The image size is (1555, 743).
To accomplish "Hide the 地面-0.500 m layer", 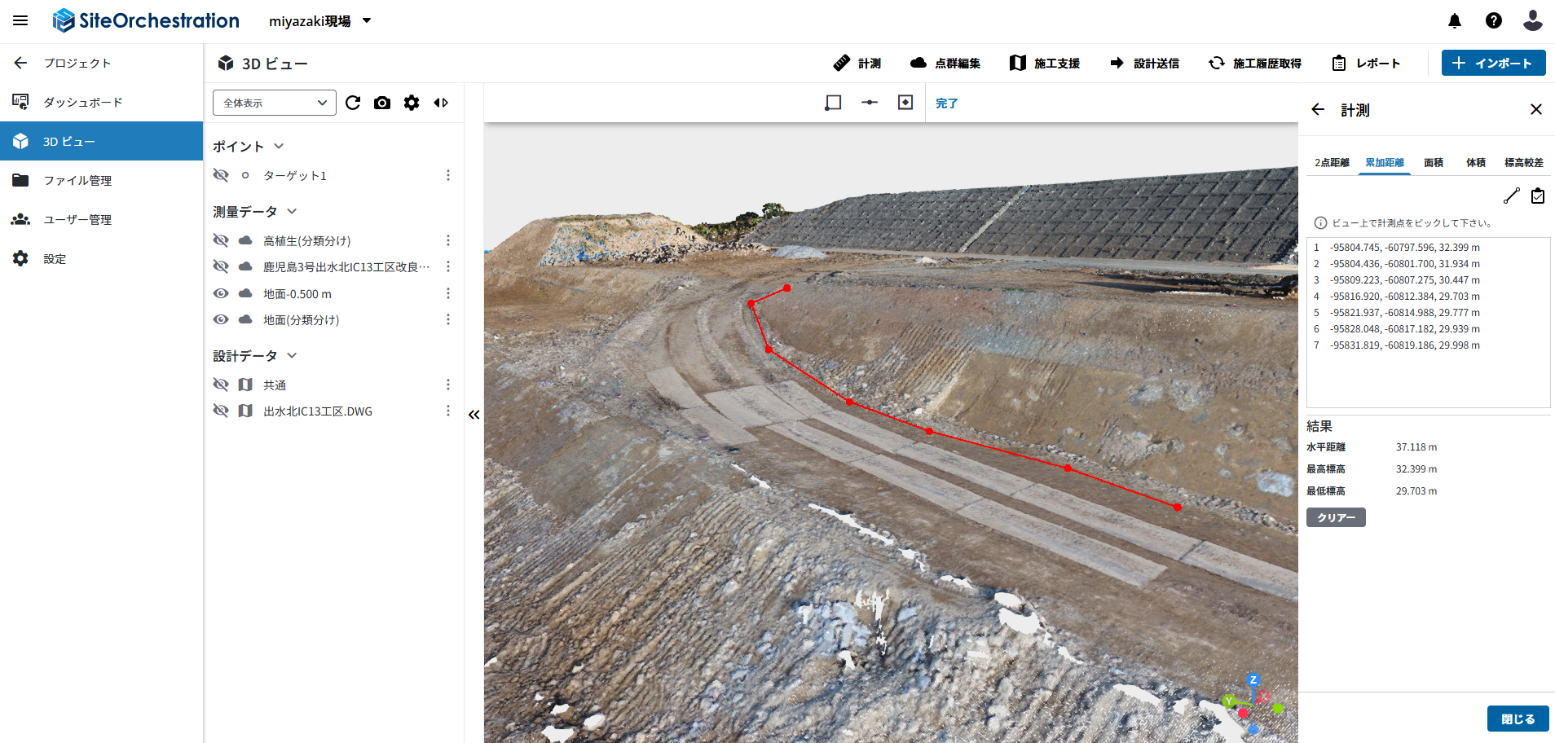I will click(x=221, y=293).
